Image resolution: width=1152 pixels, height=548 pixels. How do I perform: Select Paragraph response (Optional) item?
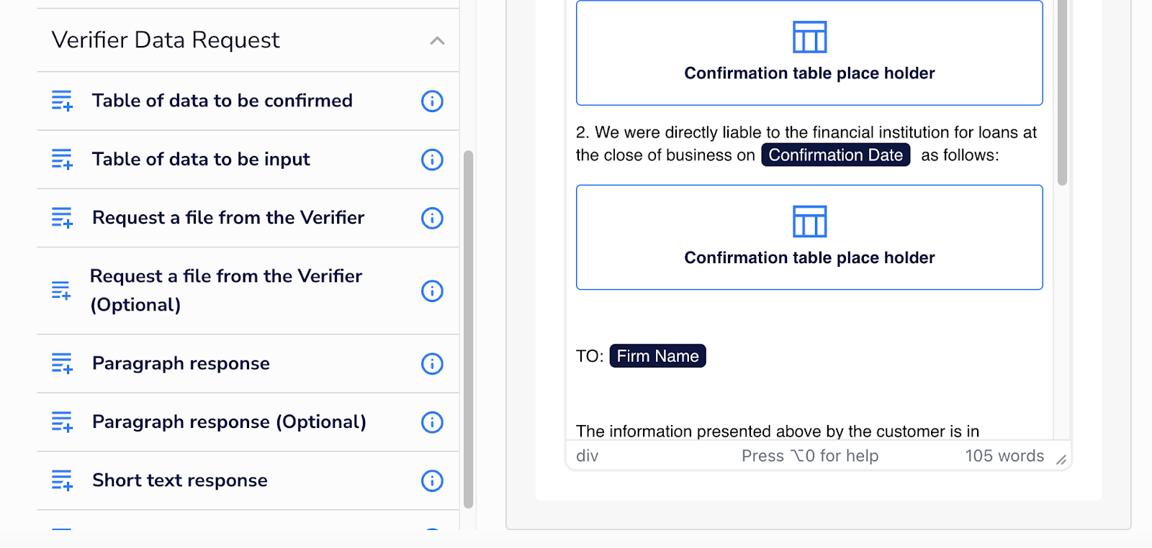(248, 422)
